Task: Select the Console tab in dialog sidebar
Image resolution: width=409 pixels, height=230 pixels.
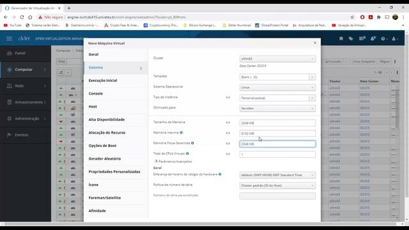Action: [x=116, y=94]
